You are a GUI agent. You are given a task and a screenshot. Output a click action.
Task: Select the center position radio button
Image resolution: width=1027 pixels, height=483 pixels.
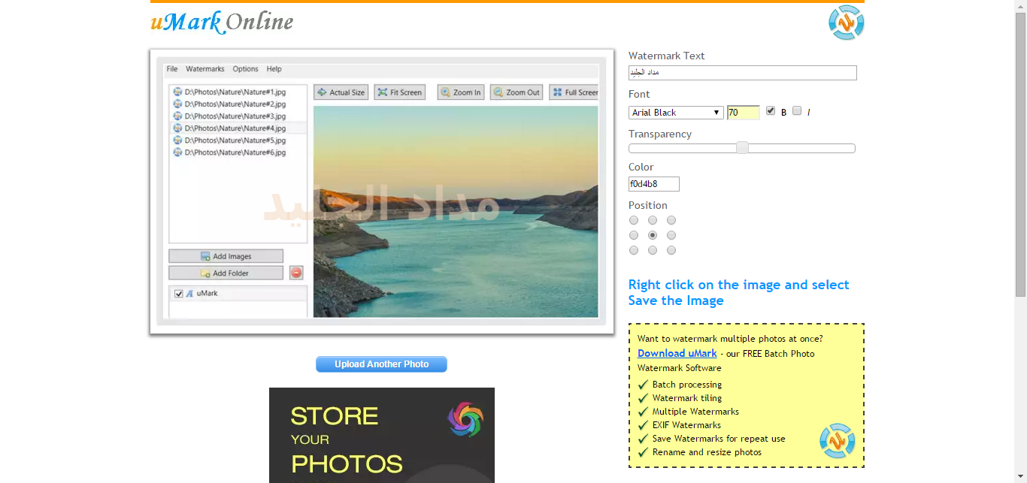point(653,235)
